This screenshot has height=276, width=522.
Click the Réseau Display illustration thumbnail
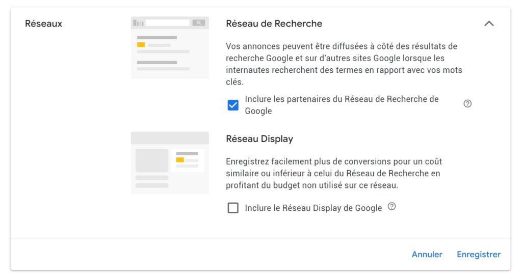170,162
